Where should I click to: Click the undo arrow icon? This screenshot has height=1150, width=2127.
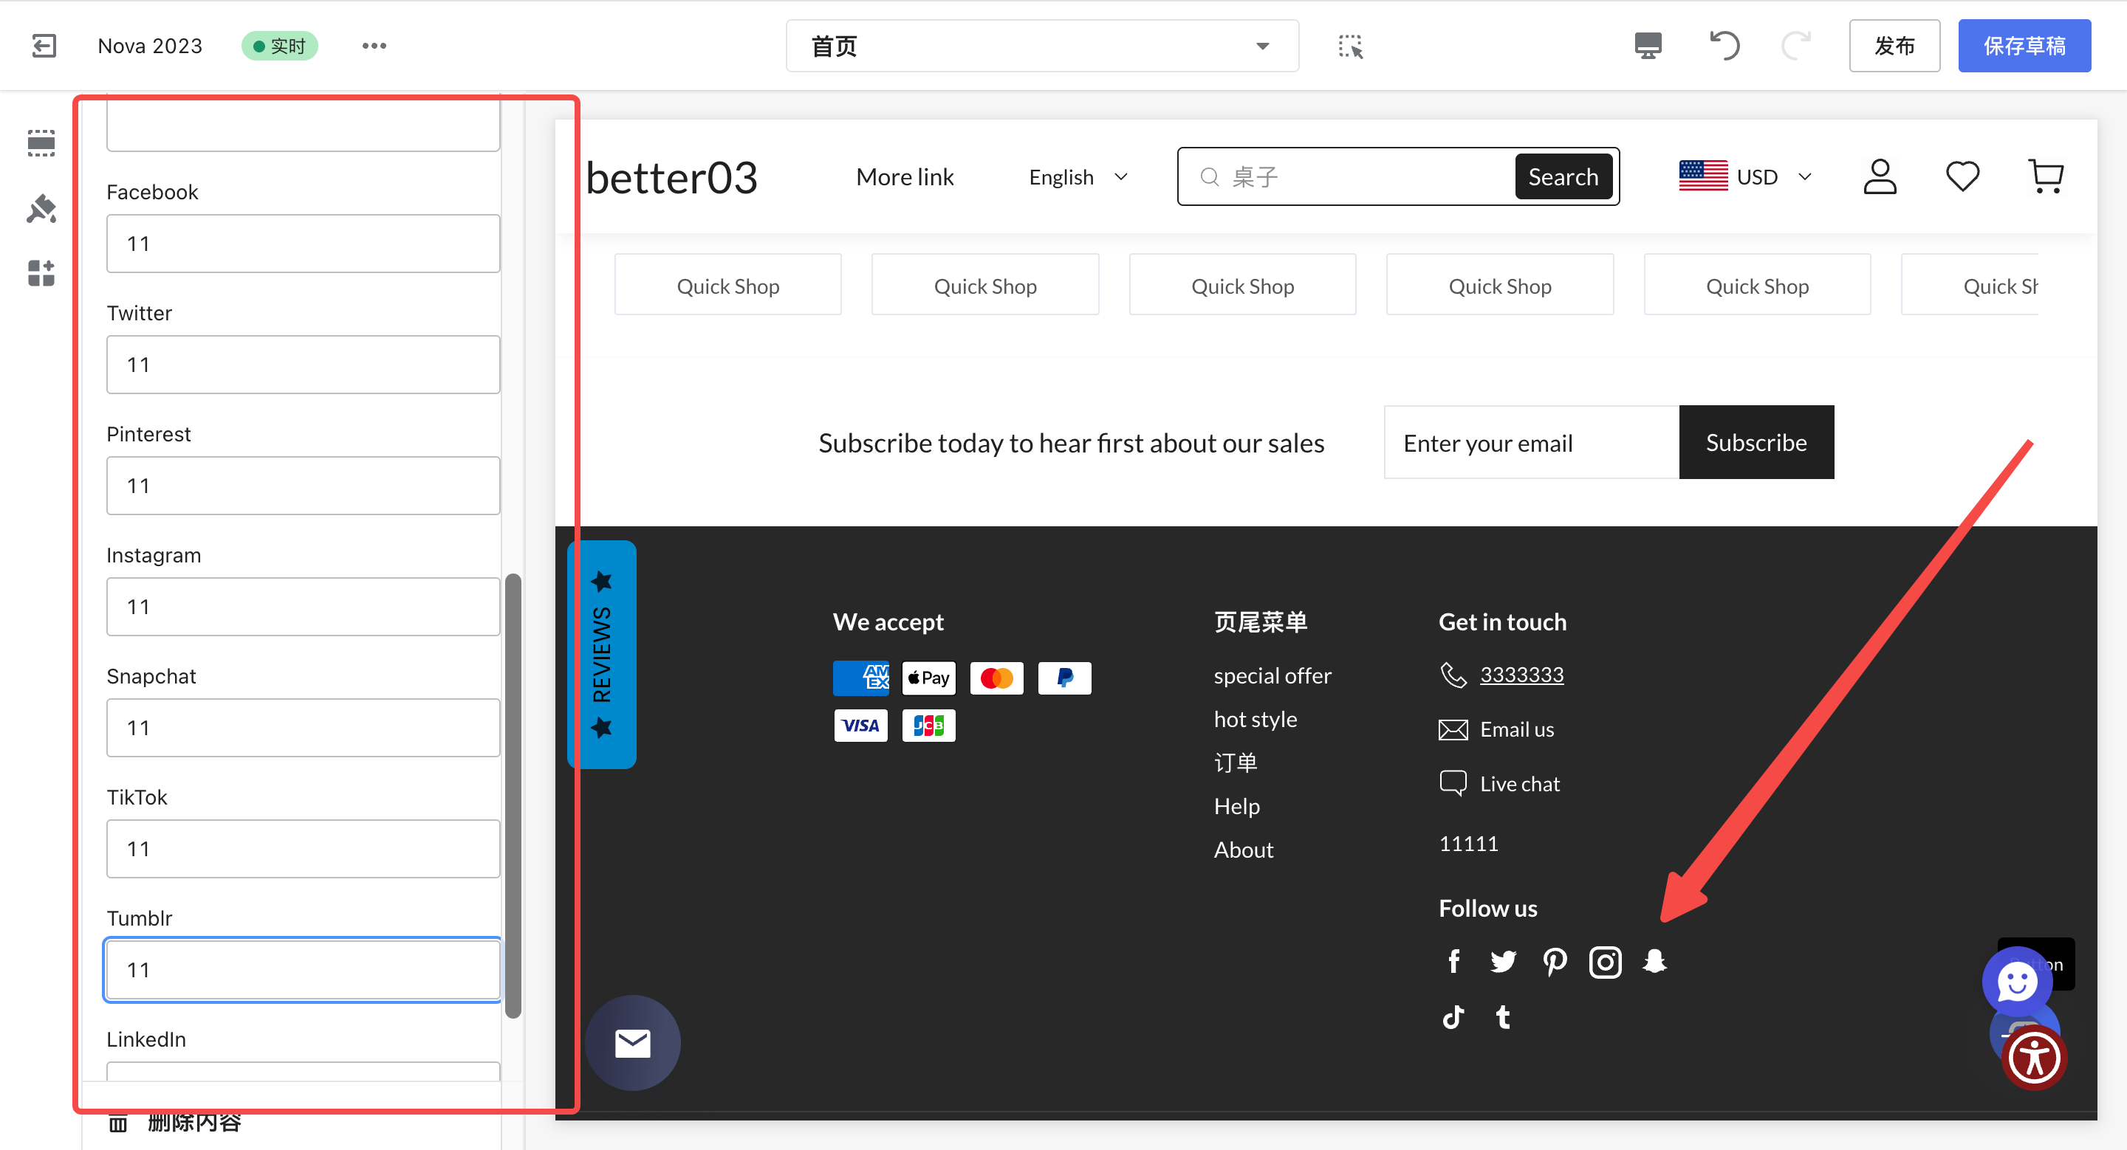(x=1724, y=45)
